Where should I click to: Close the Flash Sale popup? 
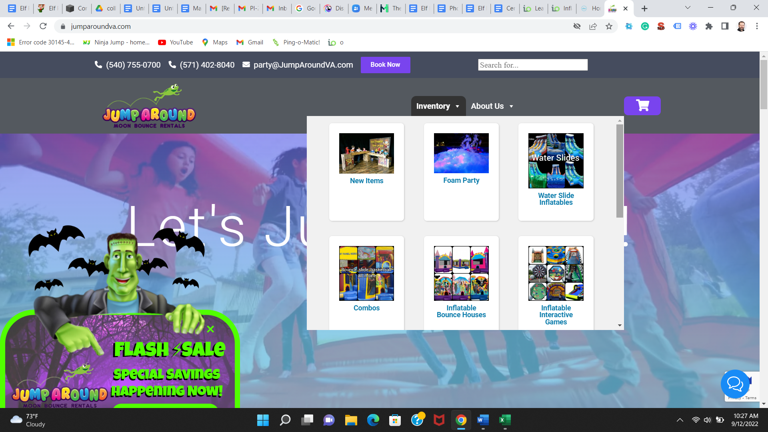pyautogui.click(x=210, y=329)
